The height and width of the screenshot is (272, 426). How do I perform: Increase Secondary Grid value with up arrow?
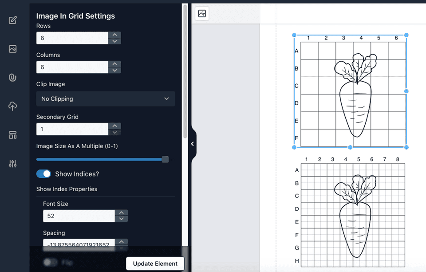(114, 126)
